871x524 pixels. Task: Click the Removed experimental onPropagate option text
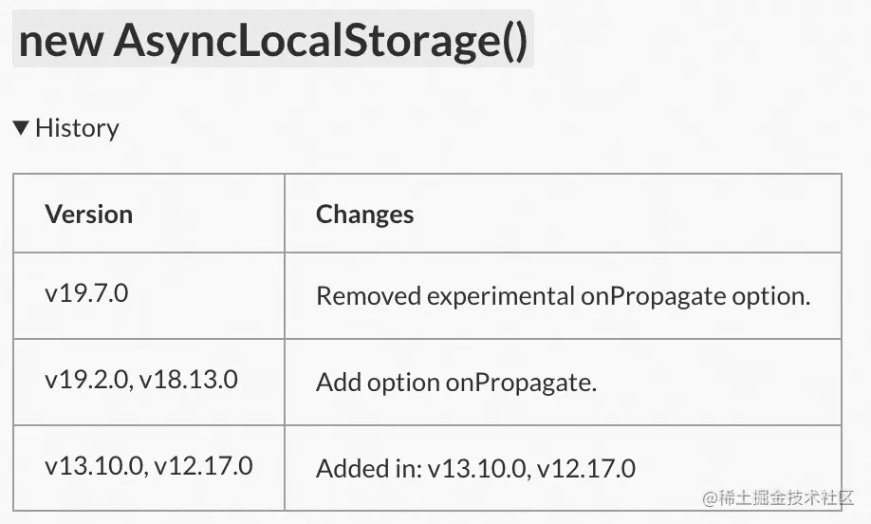[x=564, y=295]
